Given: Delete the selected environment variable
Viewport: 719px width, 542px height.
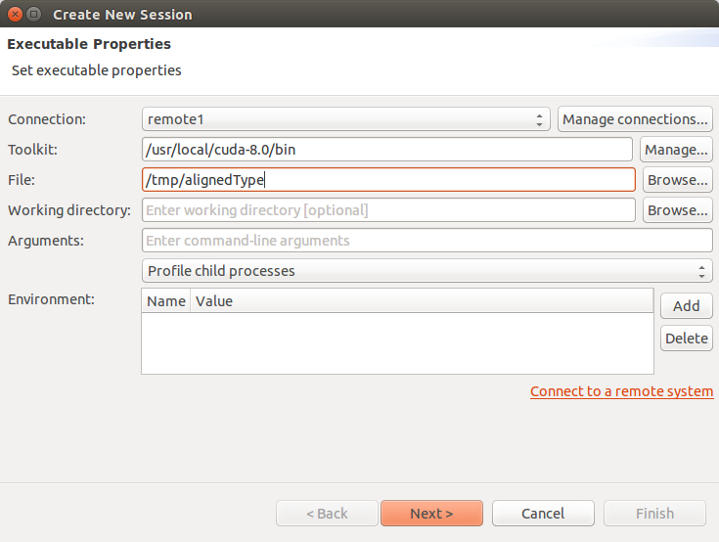Looking at the screenshot, I should [x=686, y=339].
